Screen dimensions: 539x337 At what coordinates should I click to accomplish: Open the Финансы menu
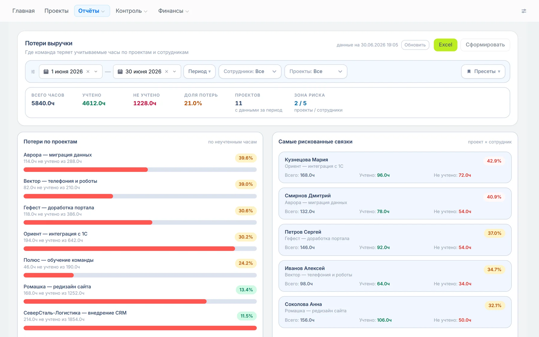pyautogui.click(x=173, y=11)
